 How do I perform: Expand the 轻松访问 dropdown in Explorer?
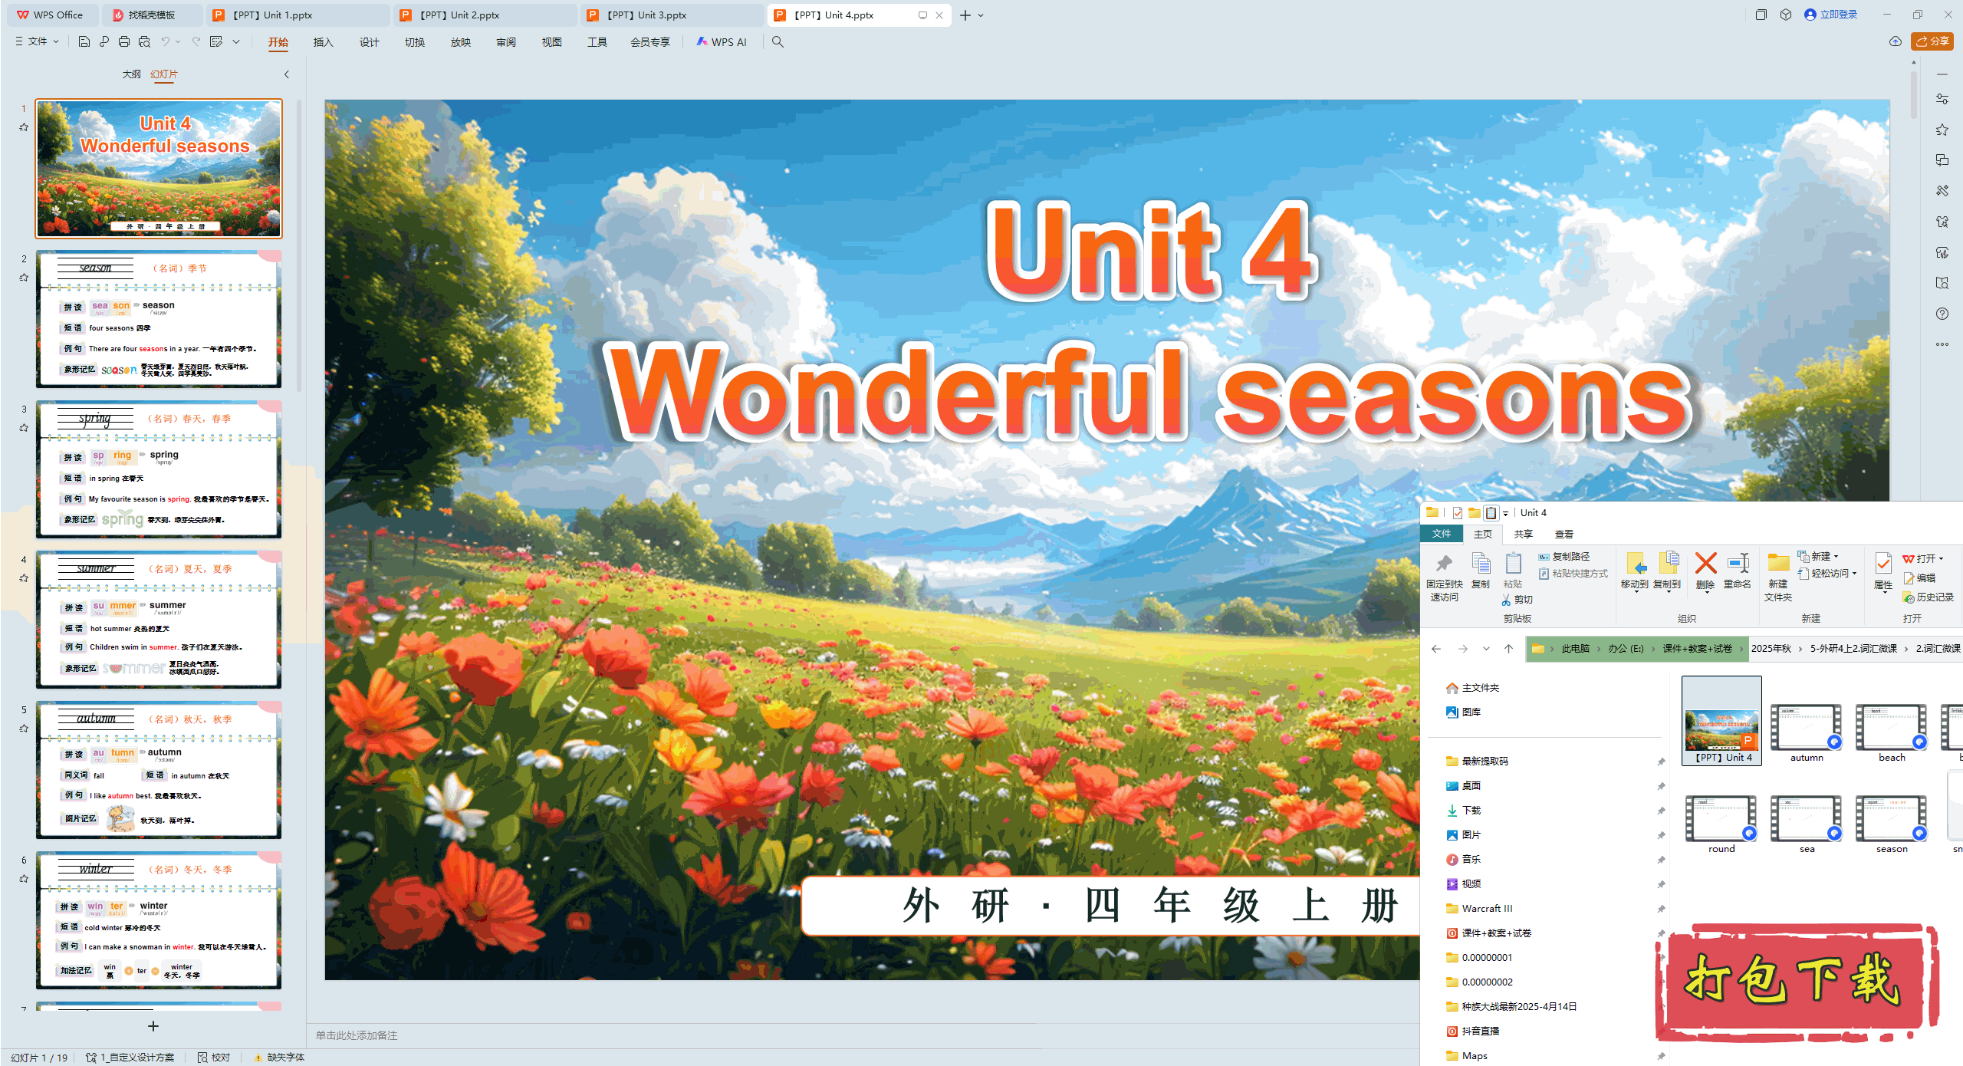click(1854, 574)
